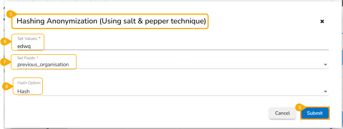
Task: Click the 'Hash Option:' label
Action: (x=29, y=83)
